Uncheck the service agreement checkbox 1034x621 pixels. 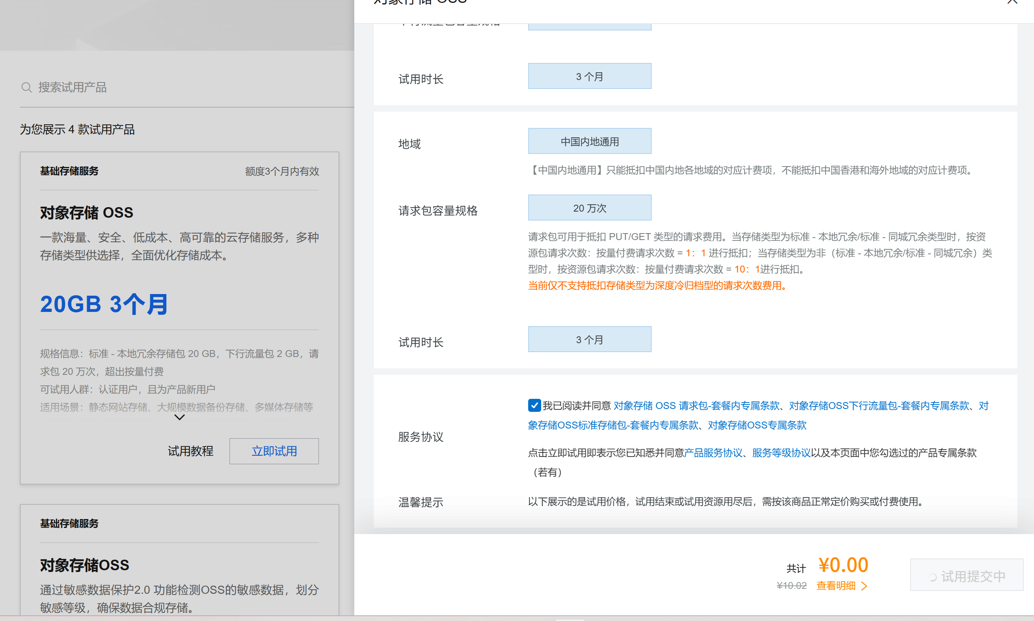pos(534,405)
